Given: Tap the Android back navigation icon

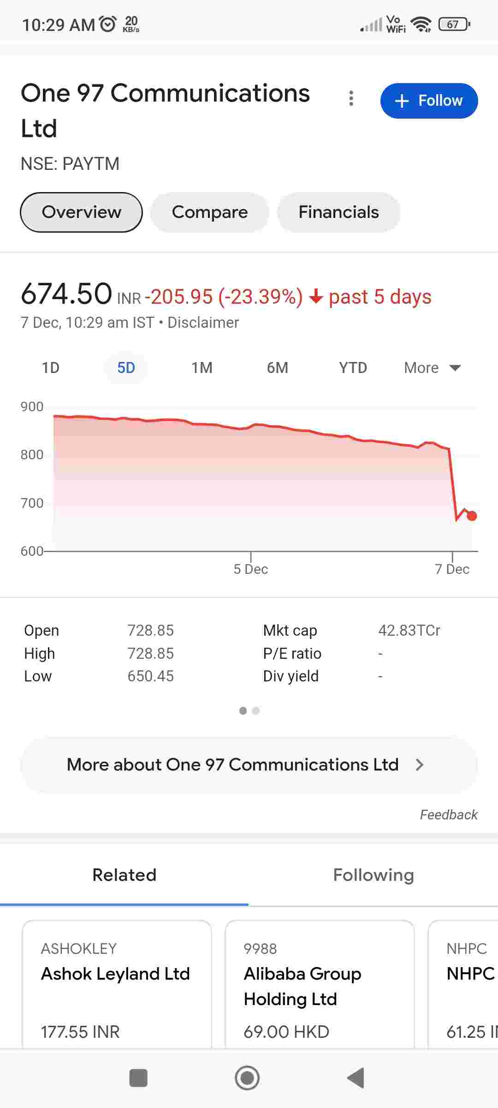Looking at the screenshot, I should pyautogui.click(x=356, y=1078).
